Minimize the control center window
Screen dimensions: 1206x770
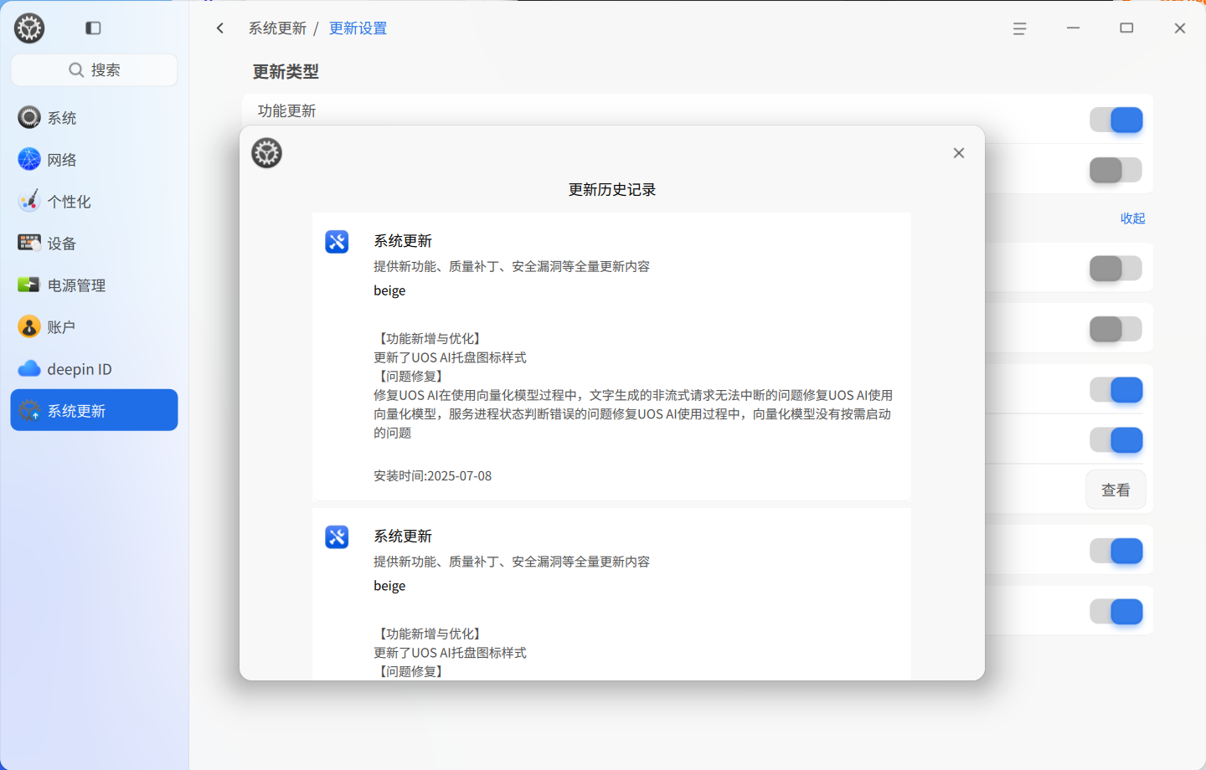[1073, 28]
